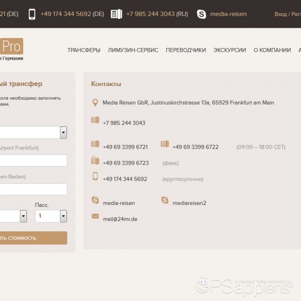Screen dimensions: 301x301
Task: Click the Skype icon in top bar
Action: click(x=201, y=14)
